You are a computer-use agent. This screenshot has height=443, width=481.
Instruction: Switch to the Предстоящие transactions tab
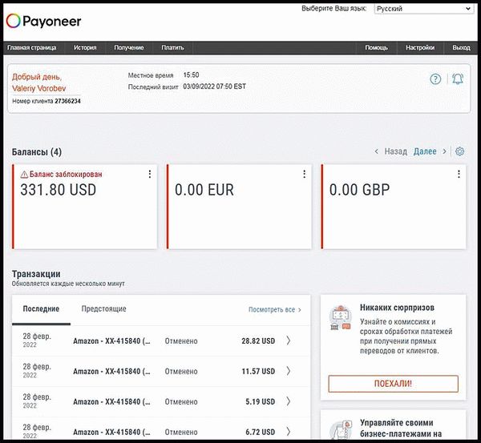[x=103, y=309]
